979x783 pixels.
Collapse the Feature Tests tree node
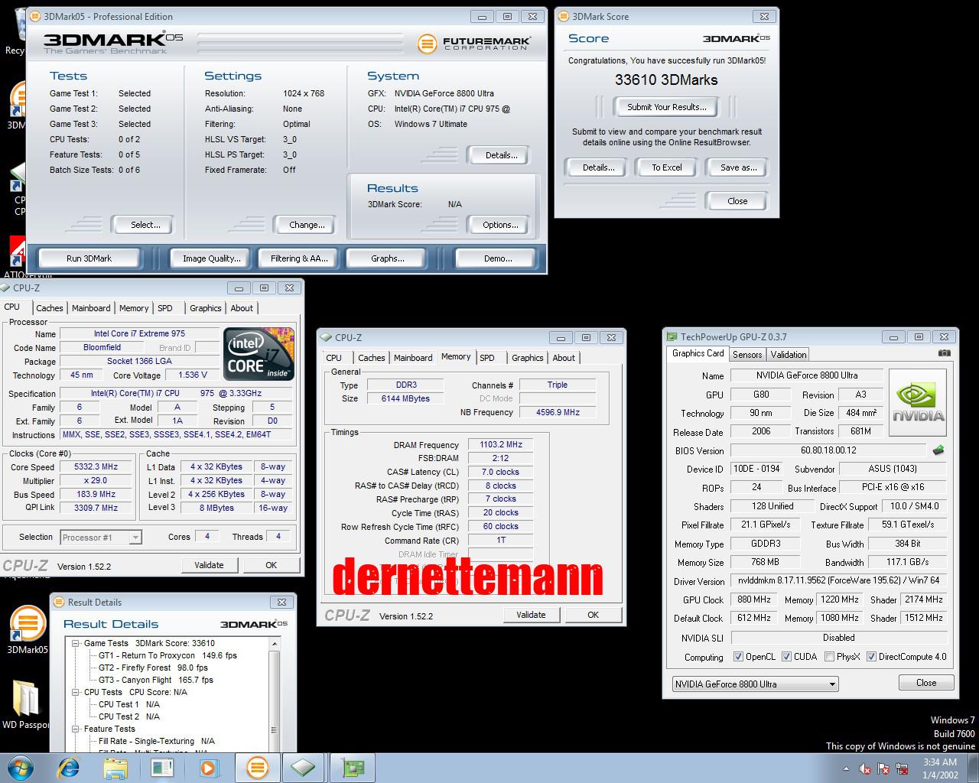click(76, 729)
